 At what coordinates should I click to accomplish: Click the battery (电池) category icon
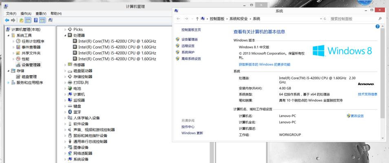[x=70, y=88]
